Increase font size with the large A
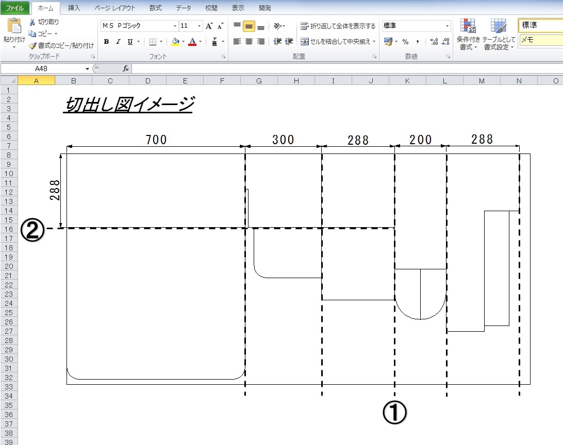 209,26
